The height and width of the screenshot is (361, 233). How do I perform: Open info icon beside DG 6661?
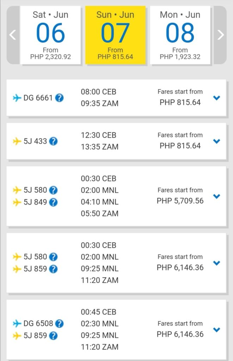pos(60,98)
